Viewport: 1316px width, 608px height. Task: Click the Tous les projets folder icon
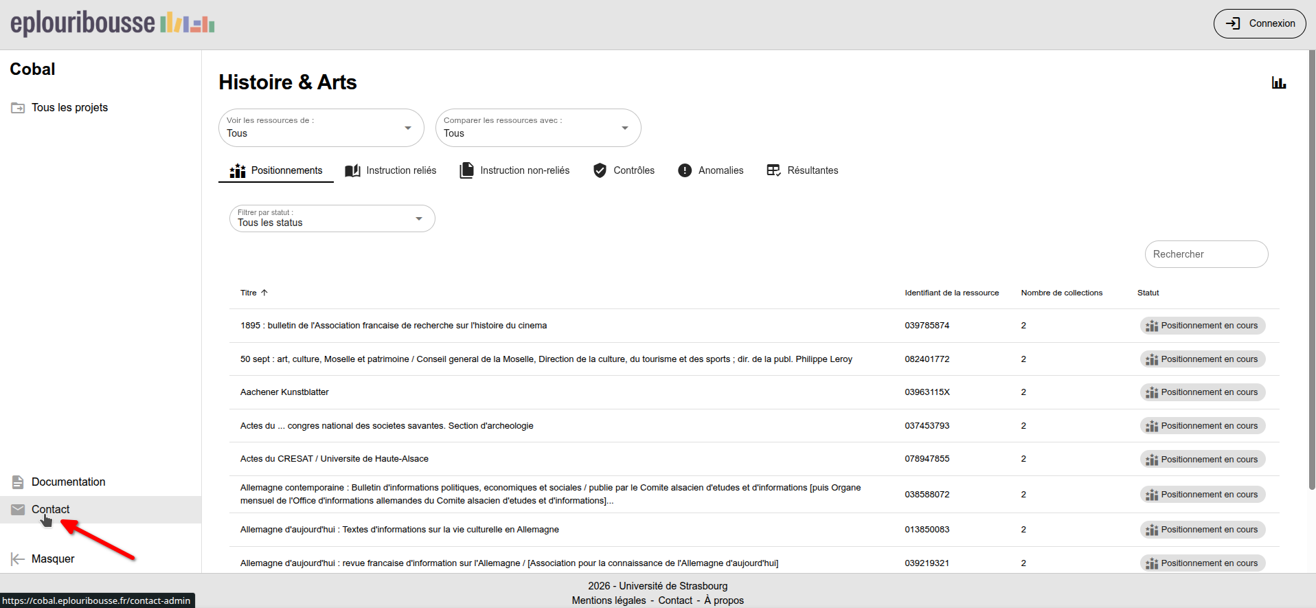18,108
